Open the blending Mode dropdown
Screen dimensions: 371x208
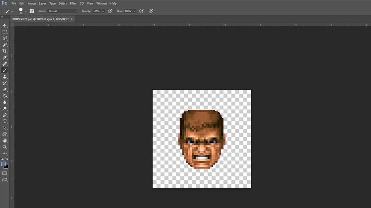(63, 11)
